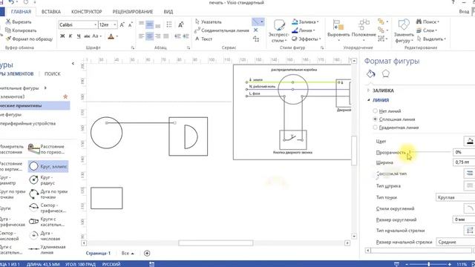
Task: Select the Дуга по трем точкам shape
Action: pyautogui.click(x=48, y=194)
